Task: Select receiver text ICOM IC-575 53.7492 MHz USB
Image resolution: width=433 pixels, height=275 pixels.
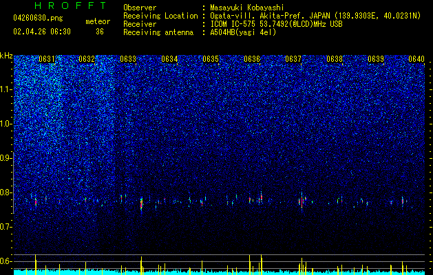Action: pos(276,24)
